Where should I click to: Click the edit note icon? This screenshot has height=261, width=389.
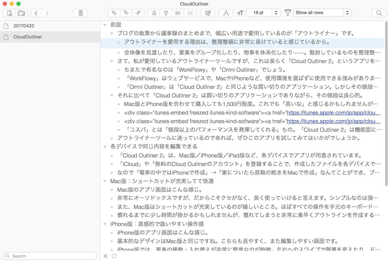(x=208, y=13)
